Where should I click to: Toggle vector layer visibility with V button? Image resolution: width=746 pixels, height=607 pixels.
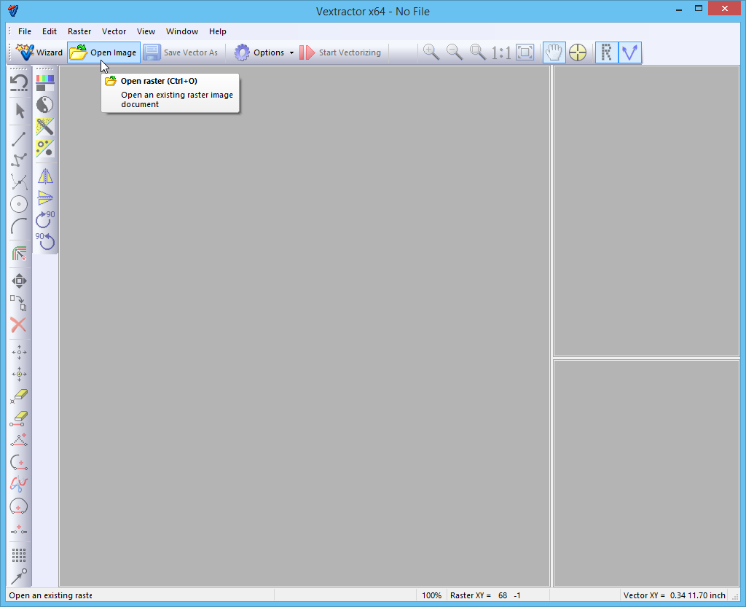click(x=629, y=52)
